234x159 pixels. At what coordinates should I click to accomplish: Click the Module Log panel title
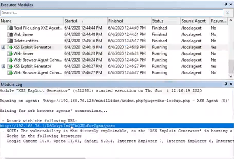click(11, 85)
